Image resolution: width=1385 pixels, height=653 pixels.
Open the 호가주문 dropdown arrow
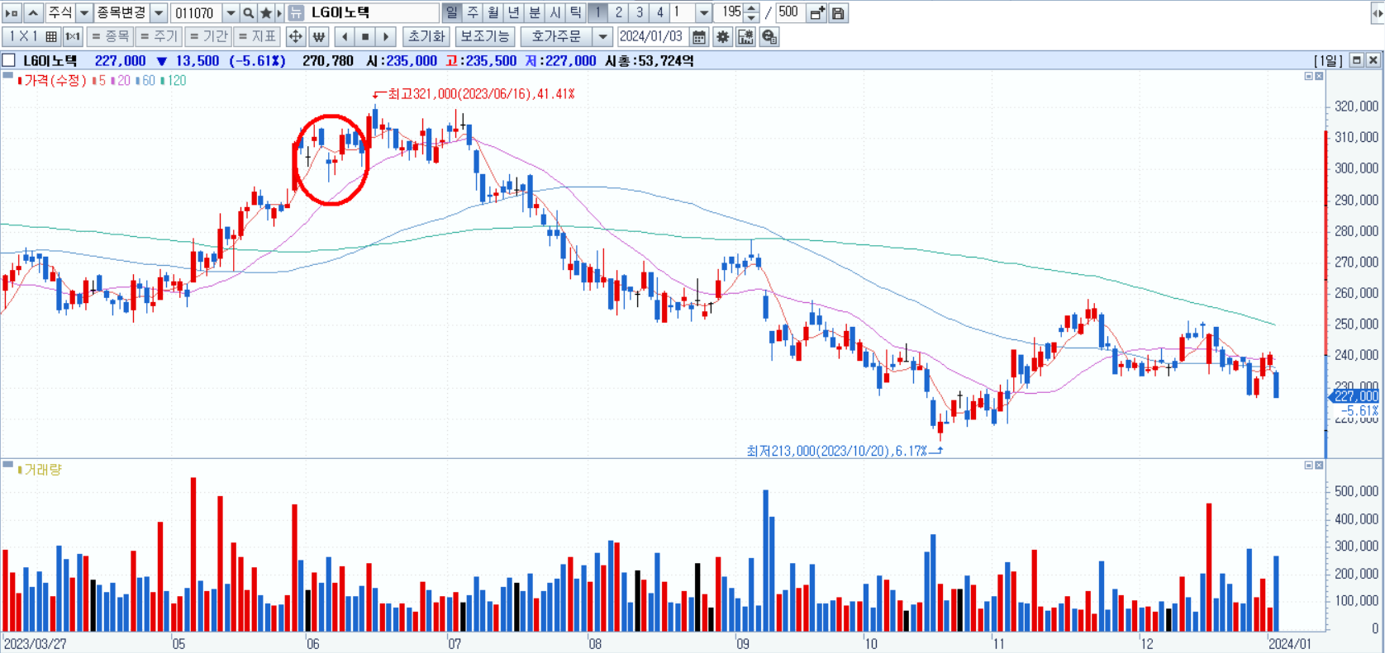(x=602, y=36)
